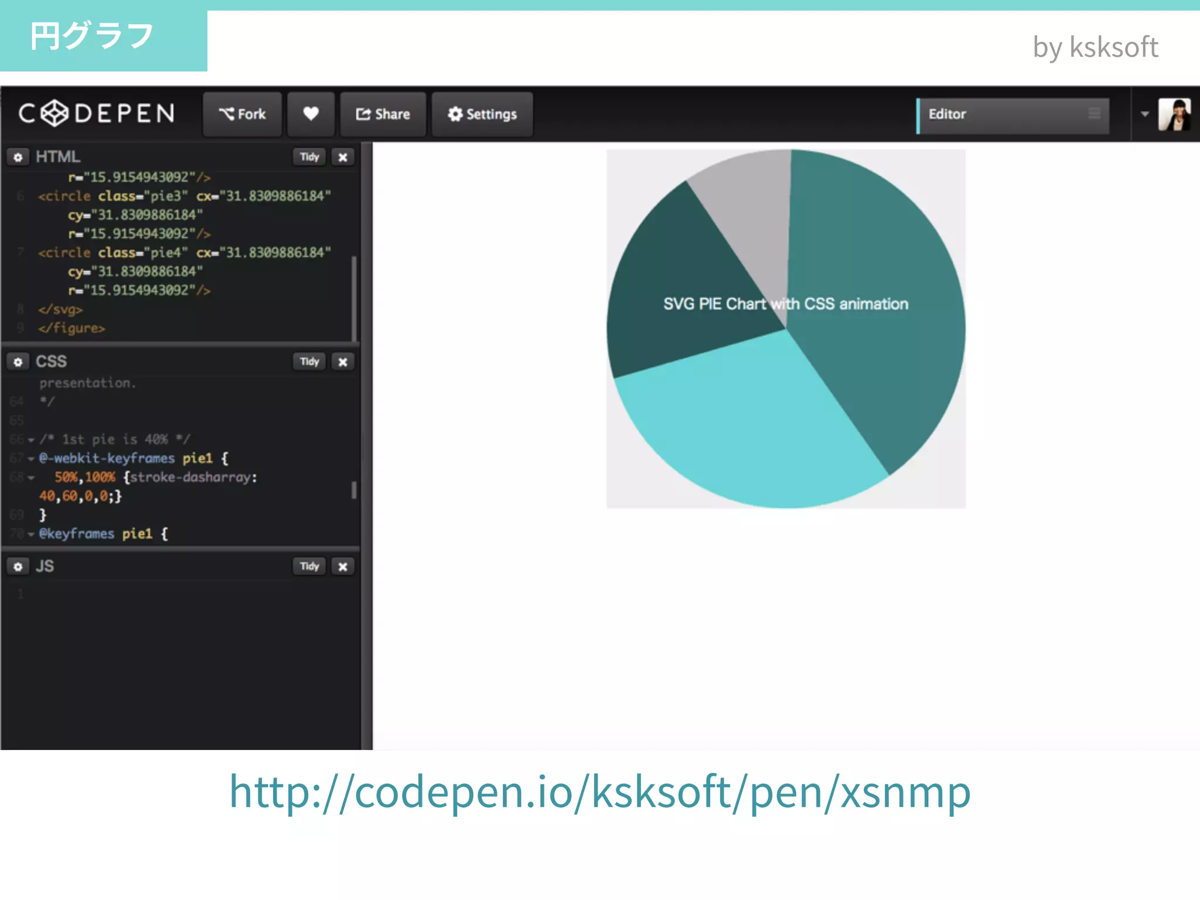Collapse the pie1 webkit-keyframes code fold
This screenshot has height=900, width=1200.
point(31,459)
